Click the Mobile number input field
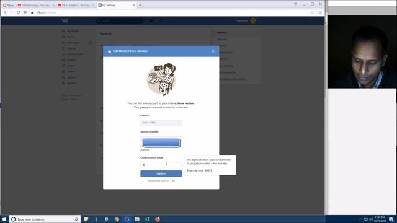Viewport: 397px width, 223px height. coord(161,142)
